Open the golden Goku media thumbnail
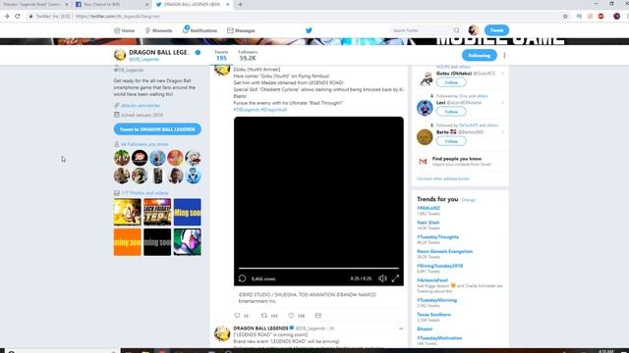Viewport: 629px width, 353px height. pyautogui.click(x=127, y=212)
